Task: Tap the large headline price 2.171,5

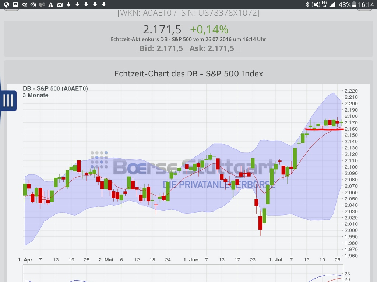Action: point(162,29)
